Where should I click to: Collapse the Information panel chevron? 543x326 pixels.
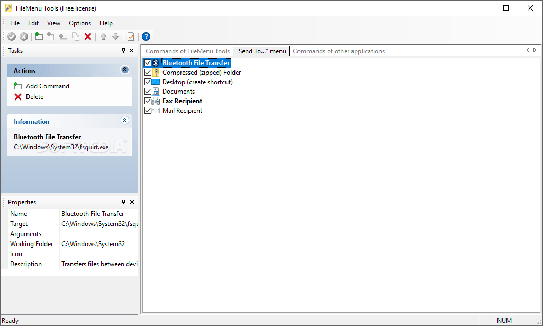coord(125,120)
